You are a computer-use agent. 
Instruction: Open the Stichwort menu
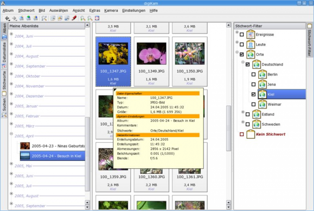[x=26, y=10]
